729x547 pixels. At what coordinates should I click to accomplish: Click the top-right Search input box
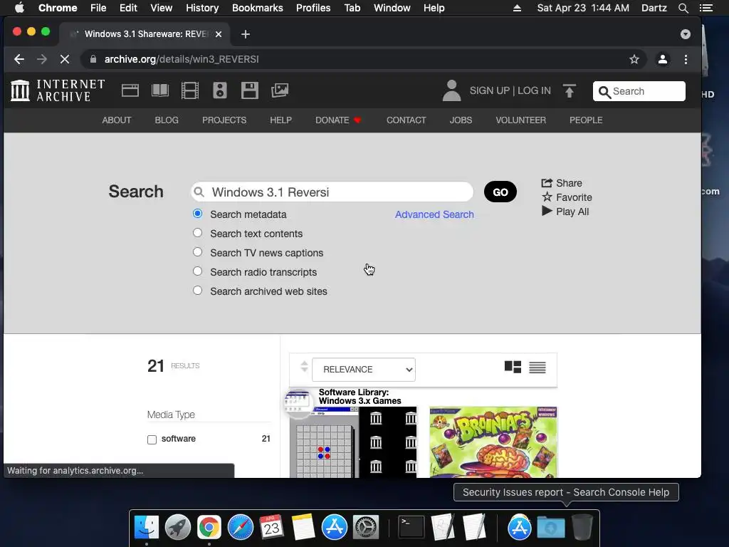[x=639, y=91]
